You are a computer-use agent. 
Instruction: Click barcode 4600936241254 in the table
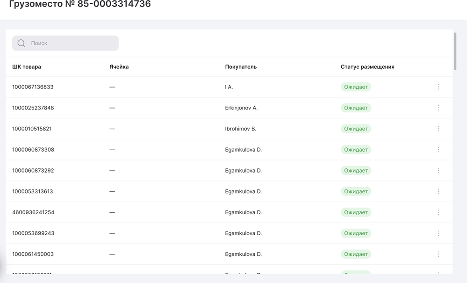click(x=33, y=212)
